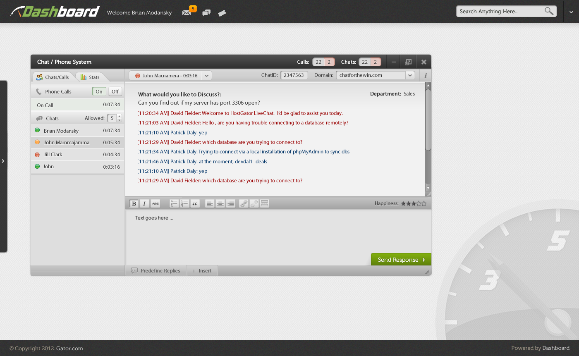Click the second calls counter showing 2
Image resolution: width=579 pixels, height=356 pixels.
[x=329, y=62]
